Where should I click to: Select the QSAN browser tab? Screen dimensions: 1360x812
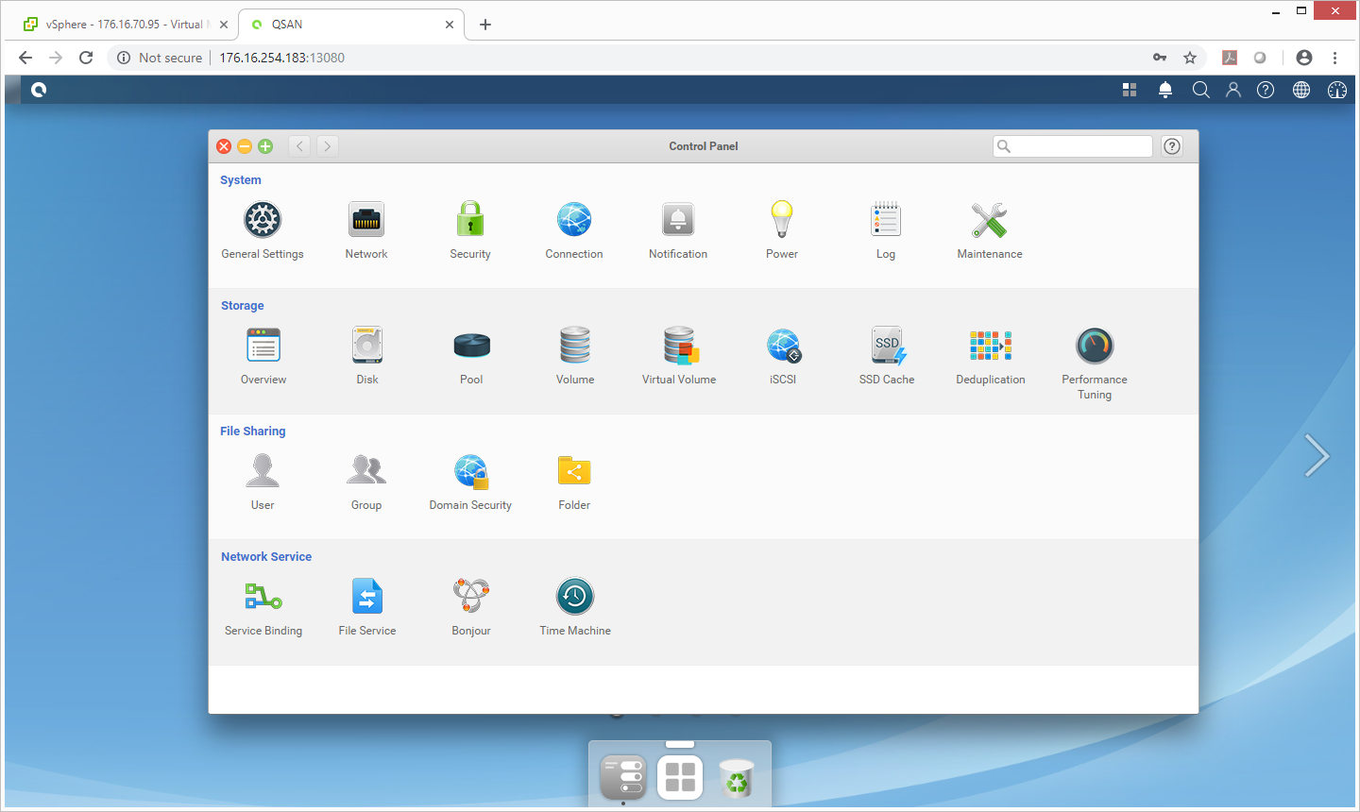click(351, 25)
